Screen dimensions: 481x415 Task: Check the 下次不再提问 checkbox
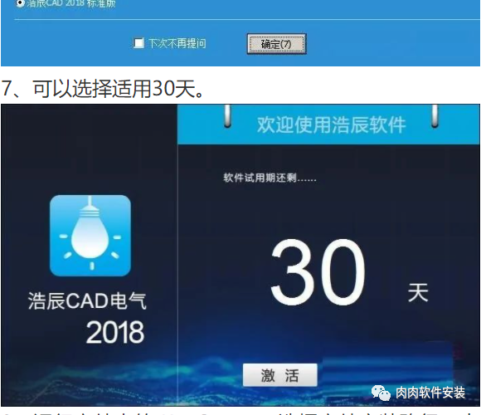tap(138, 43)
